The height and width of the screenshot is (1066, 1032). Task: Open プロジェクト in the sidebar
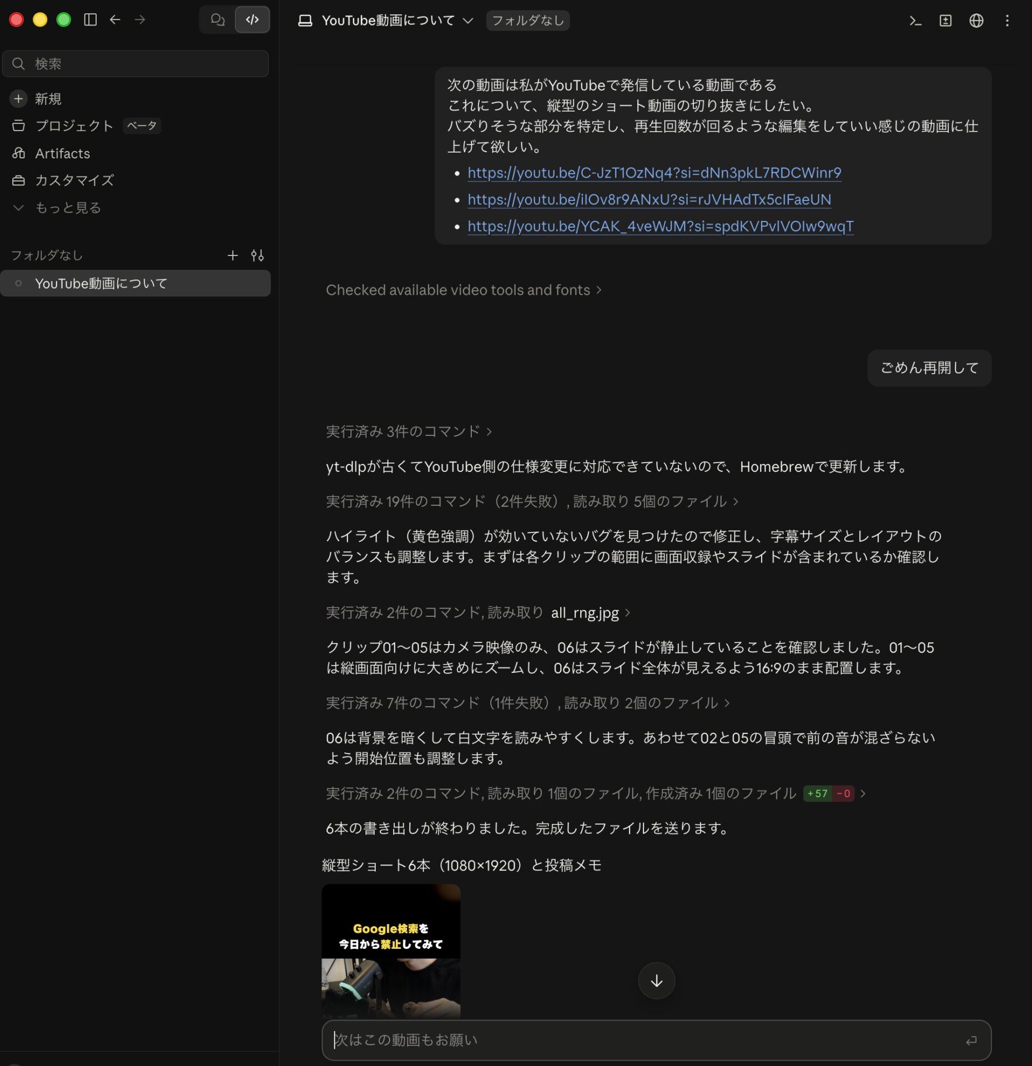tap(74, 126)
